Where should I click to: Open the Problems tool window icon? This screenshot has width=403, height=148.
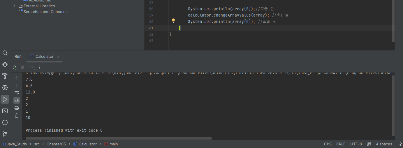pyautogui.click(x=5, y=122)
